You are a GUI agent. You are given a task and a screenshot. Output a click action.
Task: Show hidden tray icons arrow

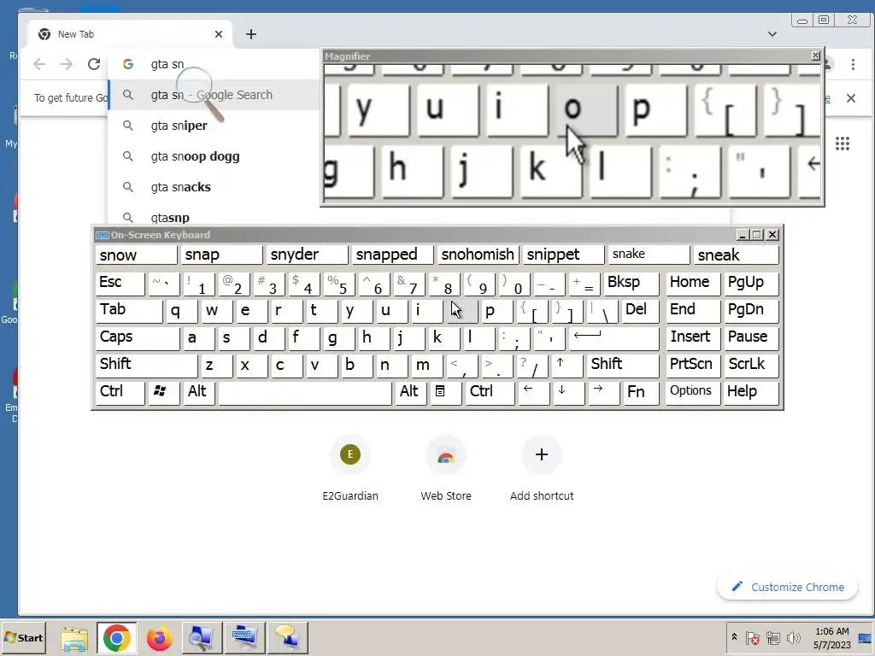734,637
